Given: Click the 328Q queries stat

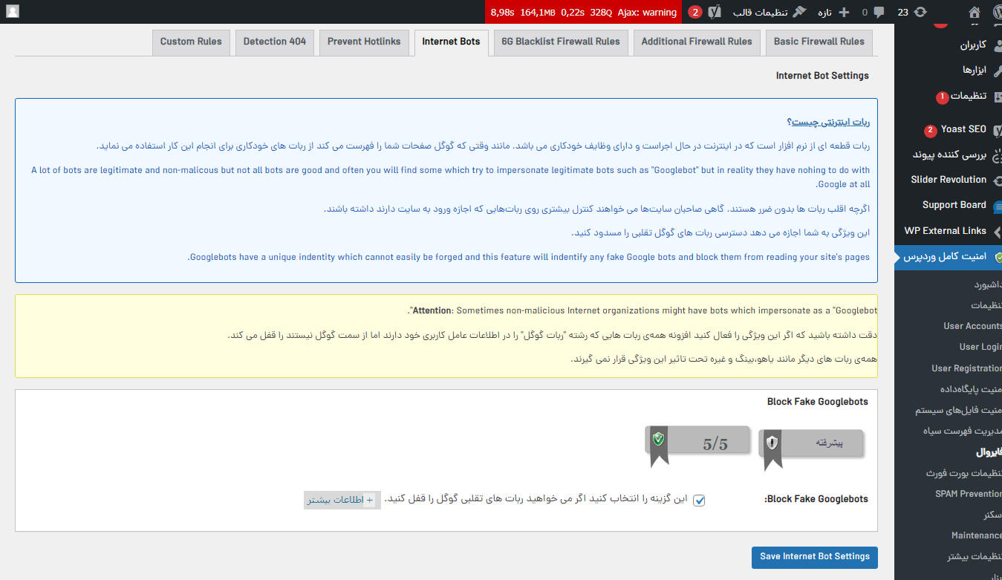Looking at the screenshot, I should (601, 12).
